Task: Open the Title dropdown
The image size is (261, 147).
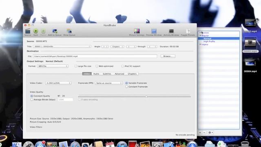Action: [x=62, y=47]
